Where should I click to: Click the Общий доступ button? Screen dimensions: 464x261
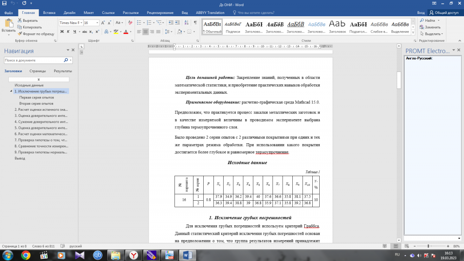click(445, 13)
